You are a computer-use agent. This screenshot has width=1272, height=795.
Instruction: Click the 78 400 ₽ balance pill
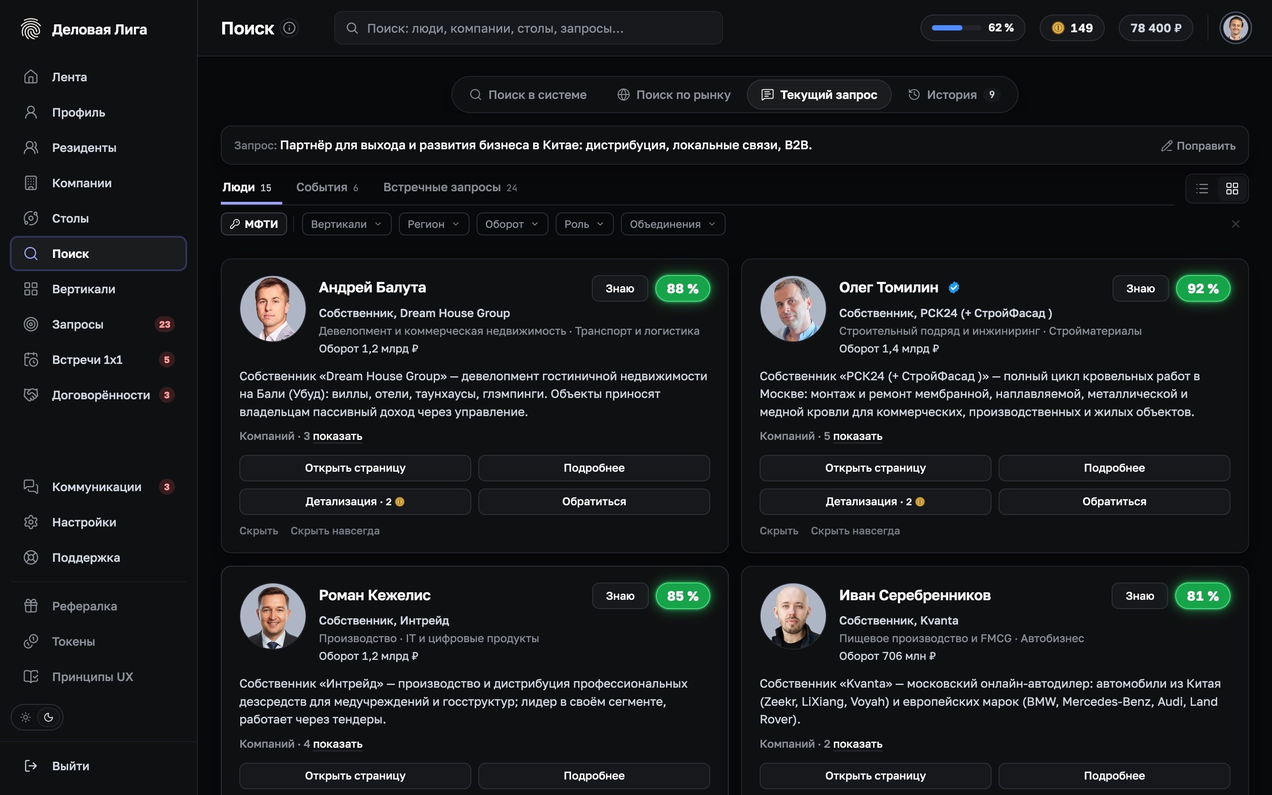click(1155, 28)
